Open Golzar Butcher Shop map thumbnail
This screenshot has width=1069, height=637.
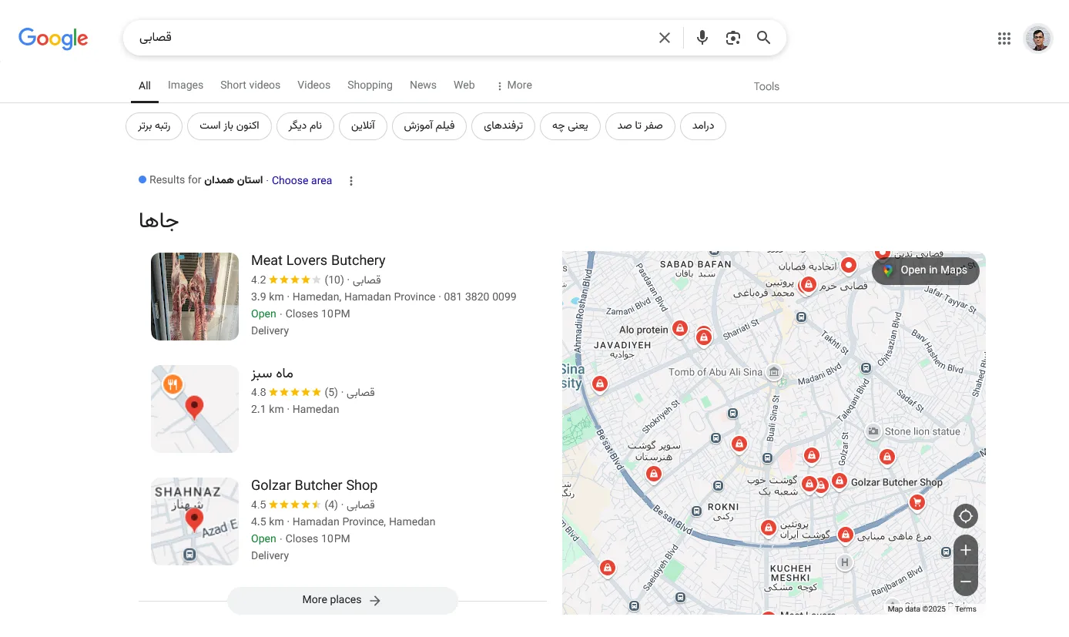[x=195, y=521]
